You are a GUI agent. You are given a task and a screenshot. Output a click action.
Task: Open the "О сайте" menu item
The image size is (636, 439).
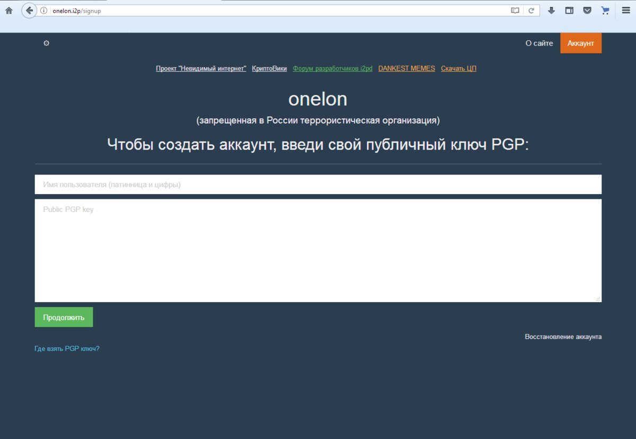tap(539, 43)
